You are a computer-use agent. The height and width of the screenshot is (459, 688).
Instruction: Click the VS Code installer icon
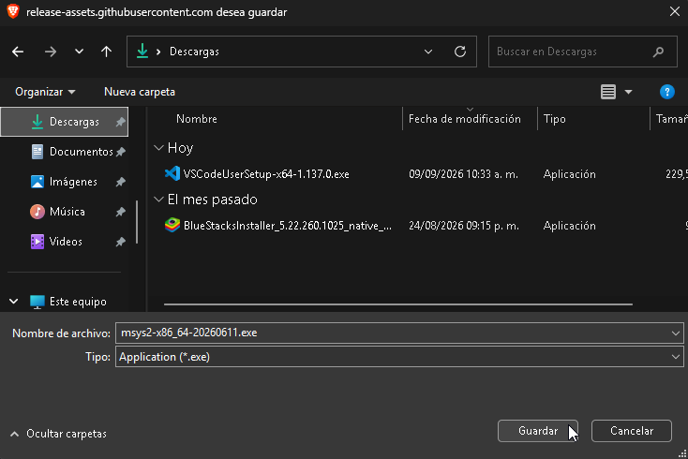[x=172, y=174]
